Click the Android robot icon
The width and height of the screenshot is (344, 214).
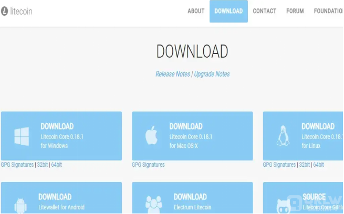click(x=20, y=205)
